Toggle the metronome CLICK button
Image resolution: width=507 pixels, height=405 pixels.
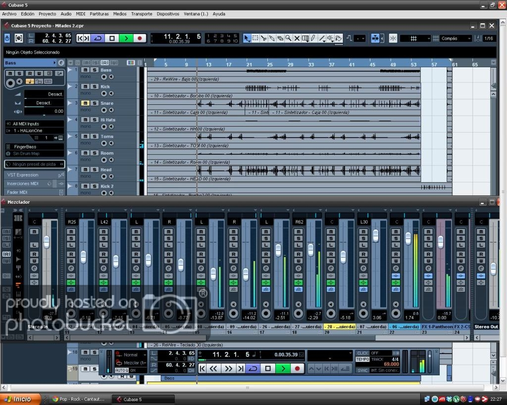[x=362, y=353]
